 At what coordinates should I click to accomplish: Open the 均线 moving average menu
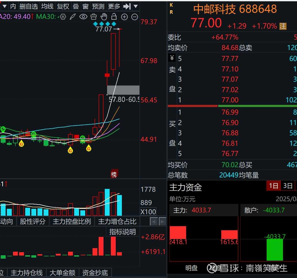(x=47, y=6)
